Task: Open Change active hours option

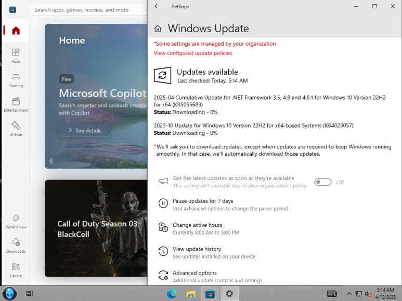Action: (198, 225)
